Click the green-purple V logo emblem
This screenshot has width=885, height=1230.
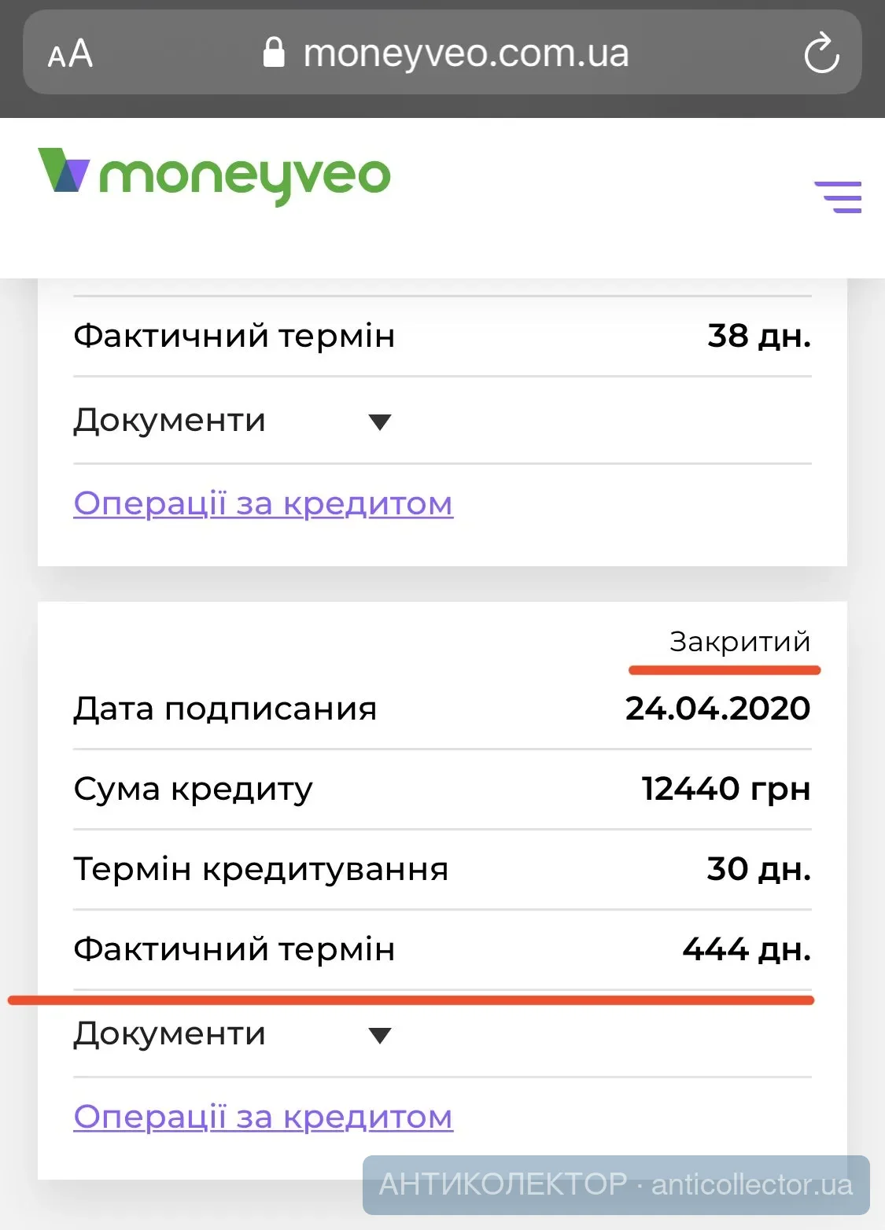click(x=64, y=170)
